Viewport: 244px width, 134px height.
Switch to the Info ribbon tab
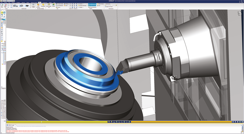tap(9, 2)
